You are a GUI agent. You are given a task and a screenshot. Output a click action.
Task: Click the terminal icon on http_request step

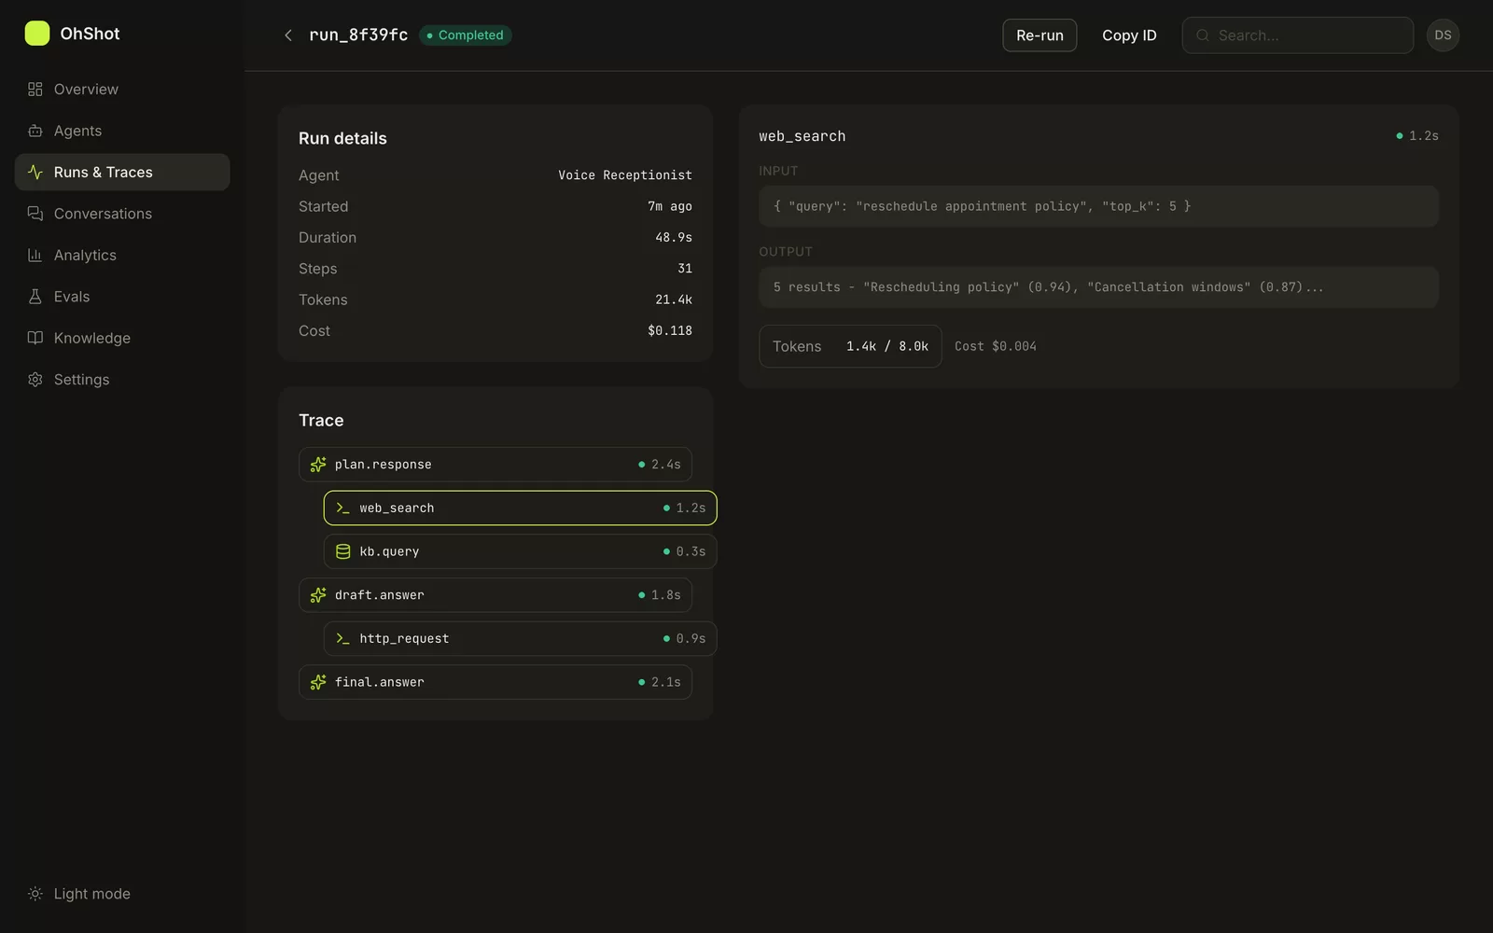(x=342, y=639)
